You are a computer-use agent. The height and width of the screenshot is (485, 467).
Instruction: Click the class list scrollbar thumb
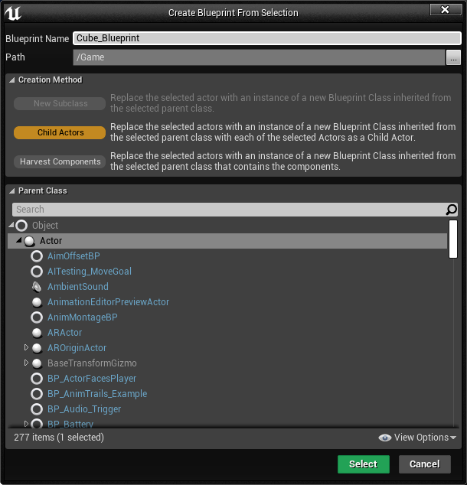(452, 239)
